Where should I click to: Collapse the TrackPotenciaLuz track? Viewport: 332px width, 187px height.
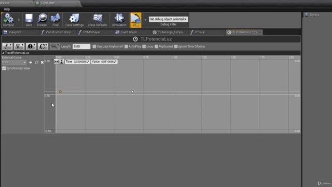point(3,53)
